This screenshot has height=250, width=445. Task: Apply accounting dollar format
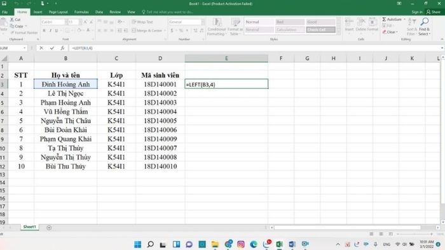[172, 30]
